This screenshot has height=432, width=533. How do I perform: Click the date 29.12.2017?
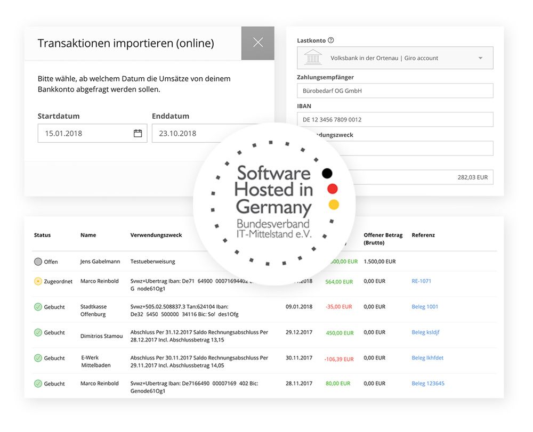299,332
